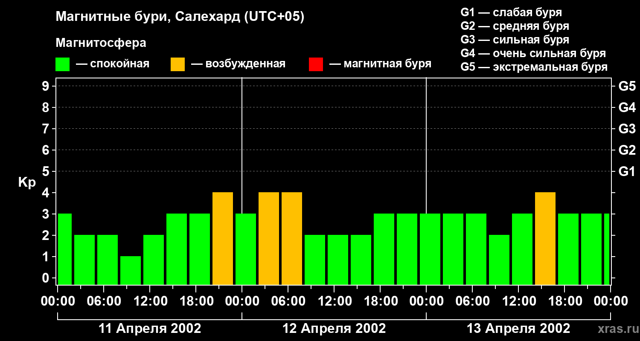Click the '— спокойная' legend label
This screenshot has width=640, height=341.
point(113,64)
